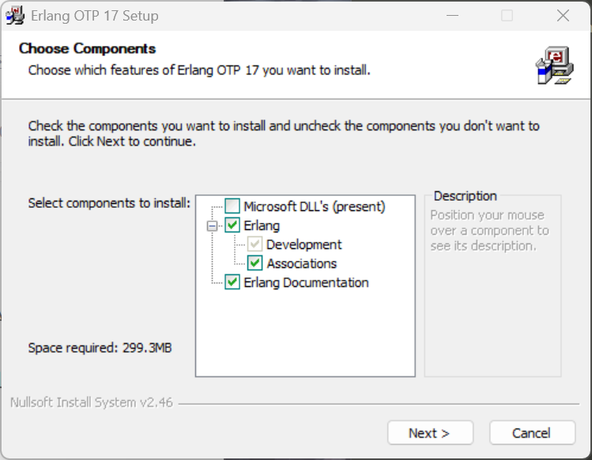Minimize the Erlang OTP 17 Setup window

tap(452, 16)
